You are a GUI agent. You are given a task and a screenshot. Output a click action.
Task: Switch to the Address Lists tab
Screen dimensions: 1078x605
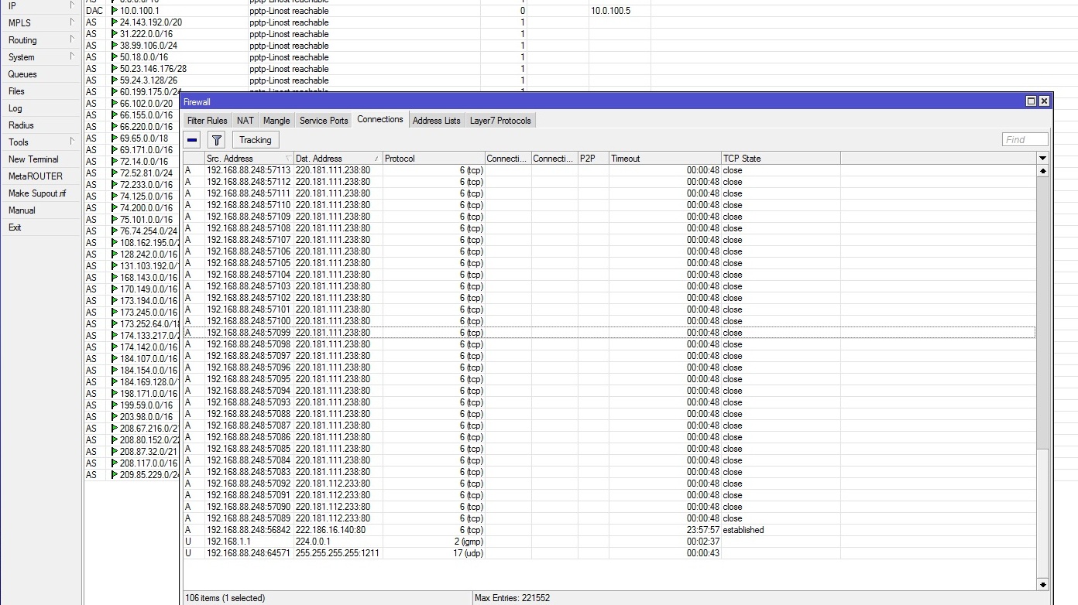tap(437, 121)
